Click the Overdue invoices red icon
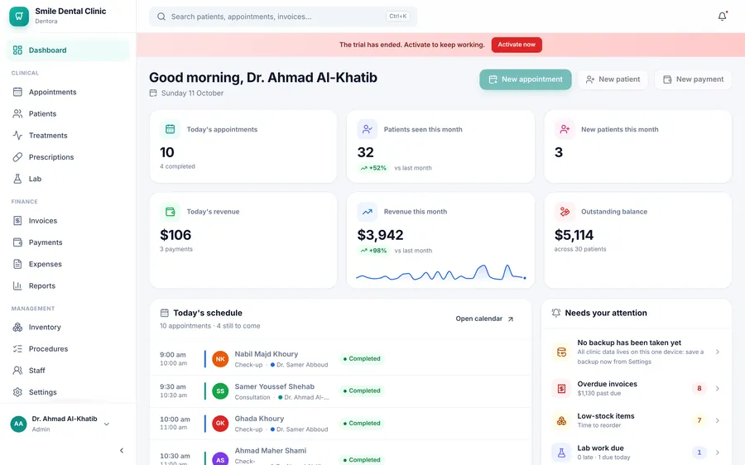Image resolution: width=745 pixels, height=465 pixels. coord(561,389)
